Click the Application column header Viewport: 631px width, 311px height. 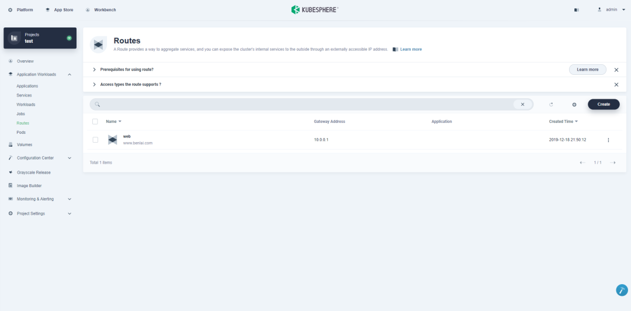pyautogui.click(x=442, y=121)
